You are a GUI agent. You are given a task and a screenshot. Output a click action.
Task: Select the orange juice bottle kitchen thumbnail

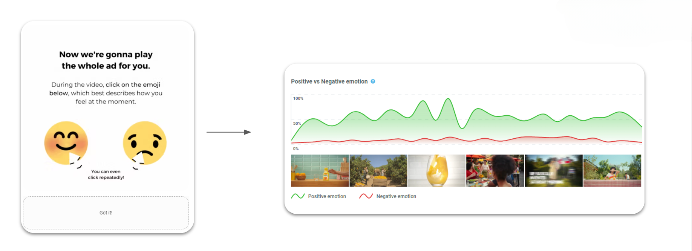click(320, 171)
